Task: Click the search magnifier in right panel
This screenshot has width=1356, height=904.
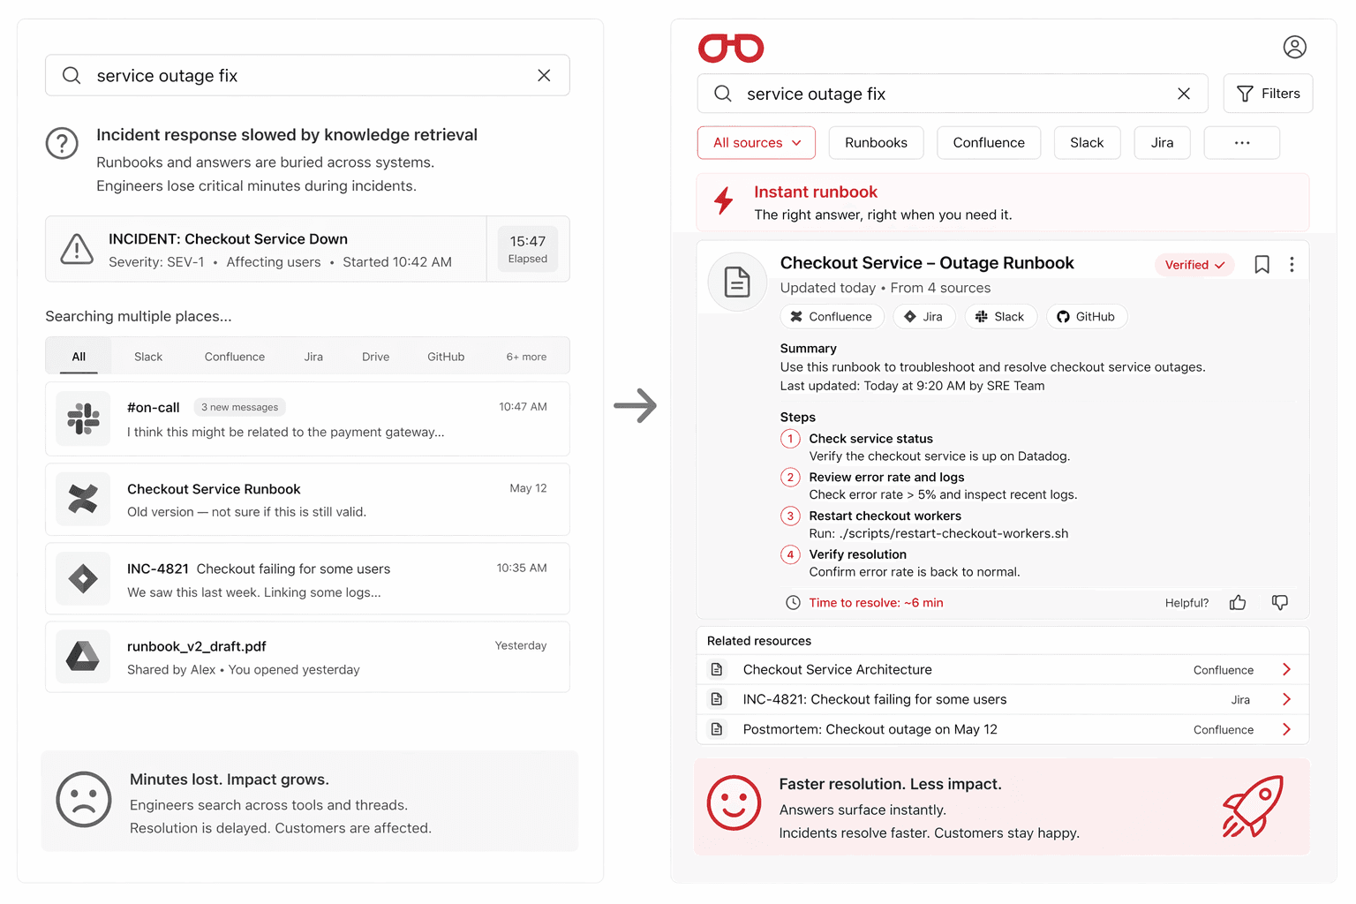Action: pos(723,94)
